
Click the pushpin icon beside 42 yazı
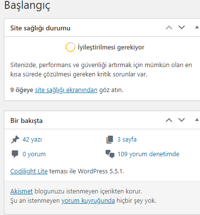tap(15, 140)
